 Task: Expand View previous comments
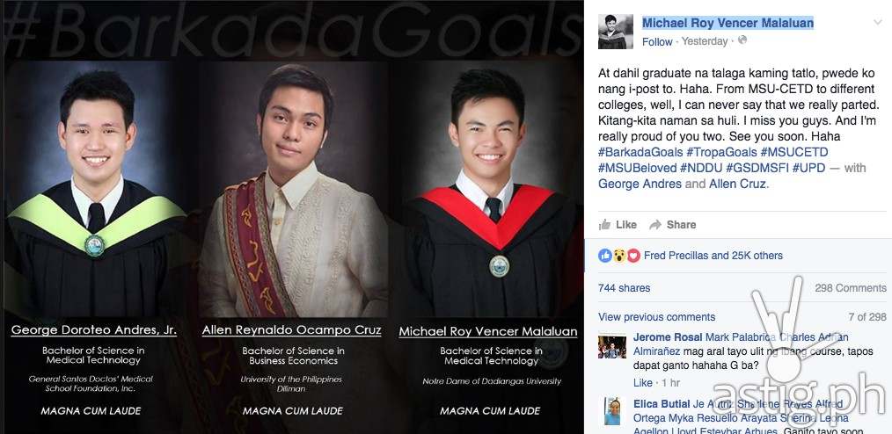click(x=656, y=317)
